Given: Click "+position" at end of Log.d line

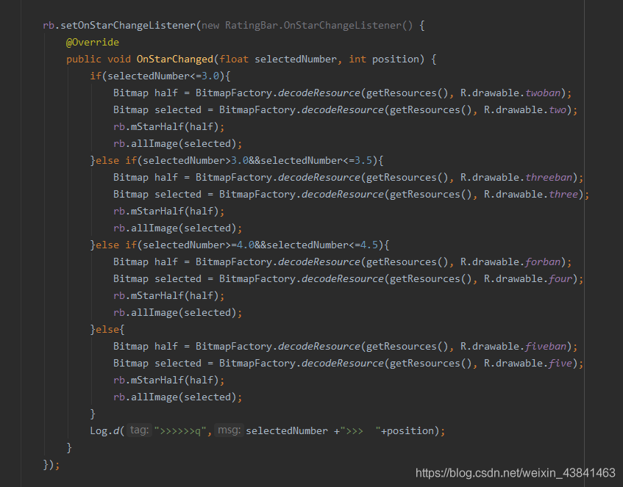Looking at the screenshot, I should click(407, 430).
